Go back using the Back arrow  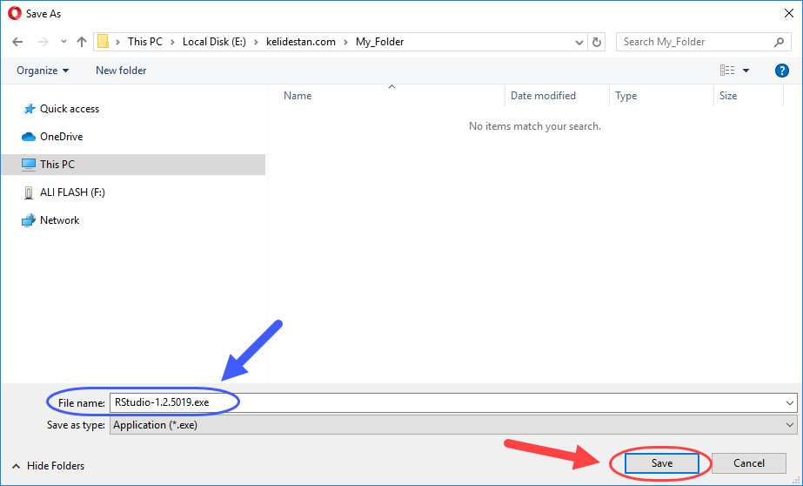17,42
